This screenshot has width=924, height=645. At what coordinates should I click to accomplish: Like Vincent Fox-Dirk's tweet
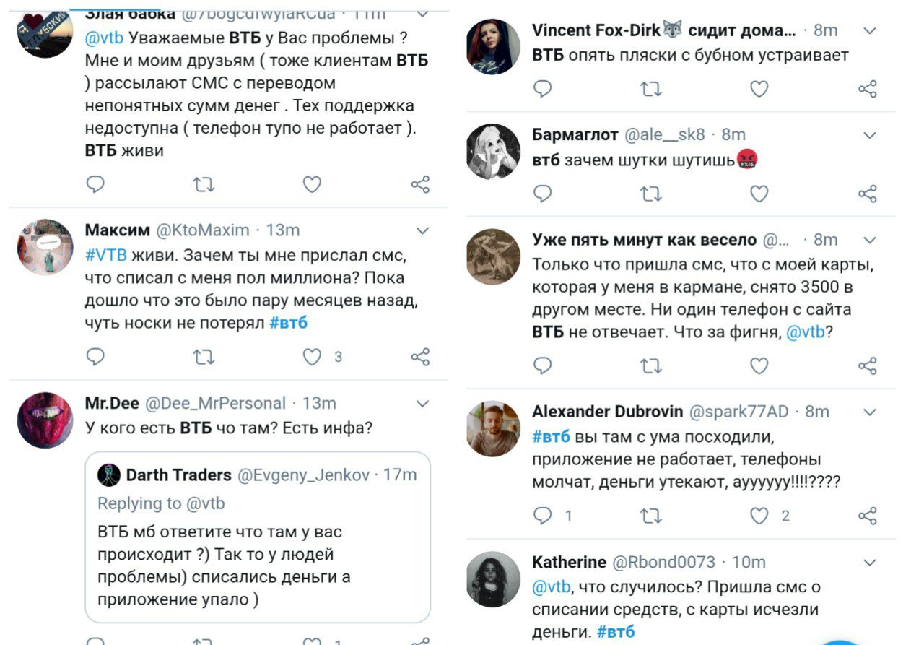coord(759,89)
